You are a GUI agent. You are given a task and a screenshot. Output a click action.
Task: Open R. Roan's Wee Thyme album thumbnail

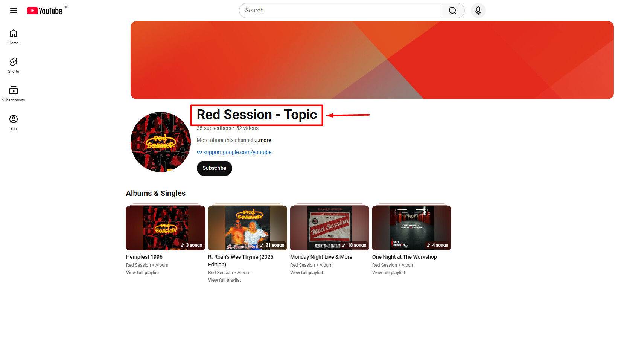point(248,228)
